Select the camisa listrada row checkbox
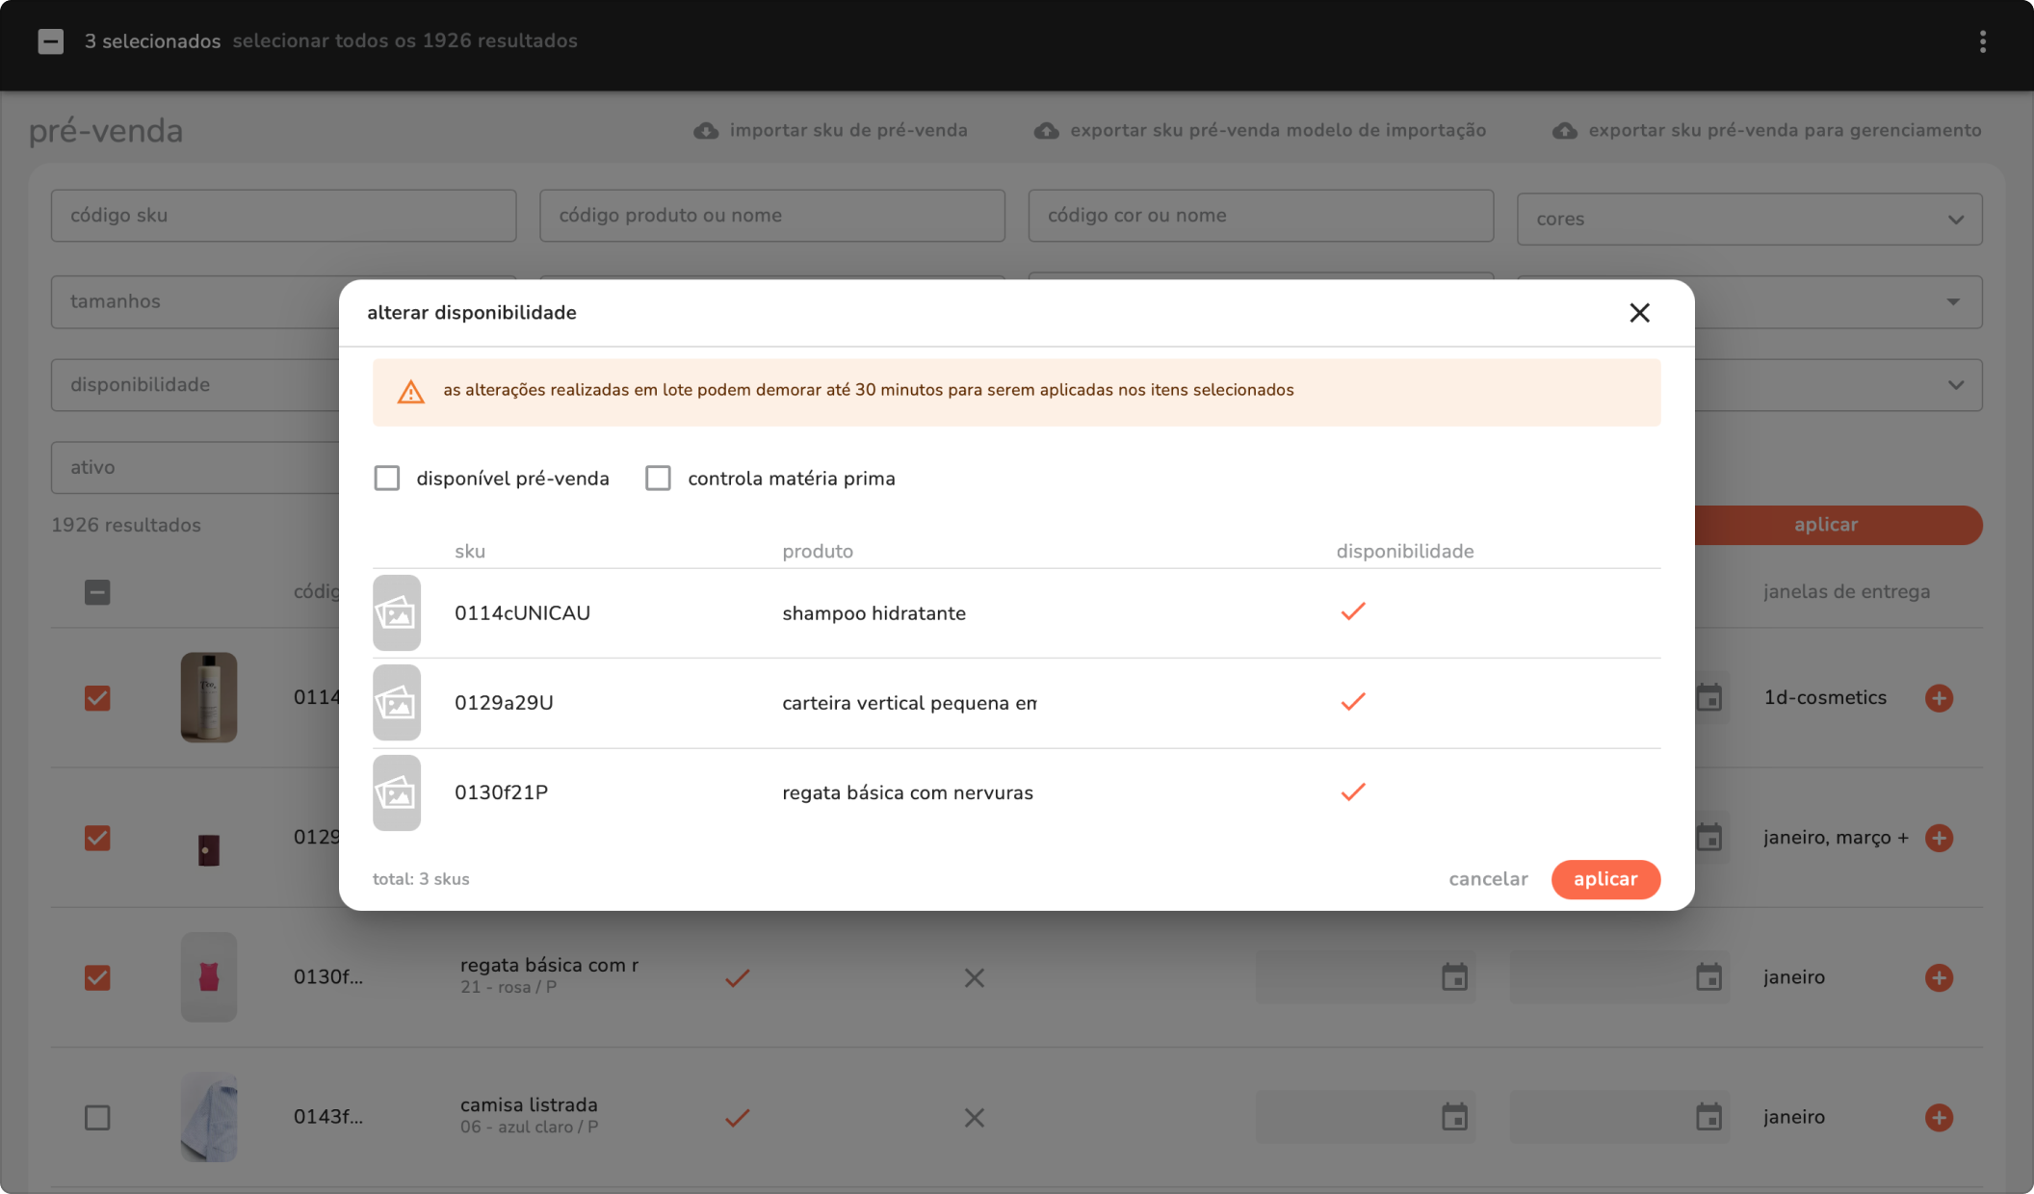 pyautogui.click(x=97, y=1117)
